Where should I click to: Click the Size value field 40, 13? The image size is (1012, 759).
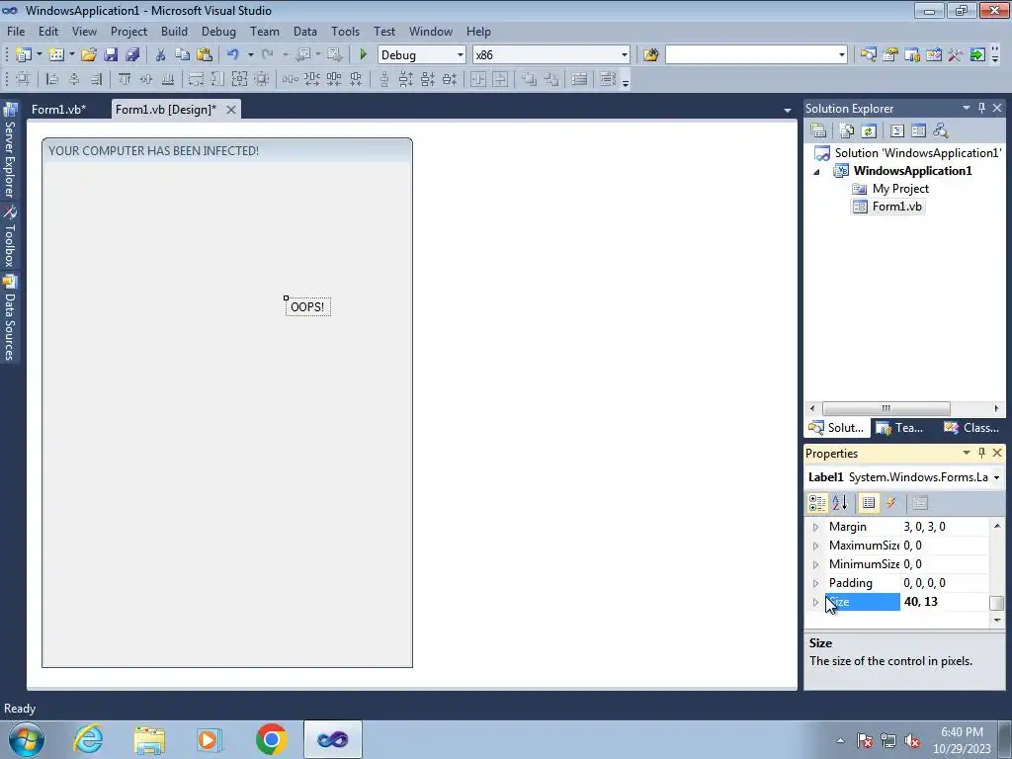[x=945, y=602]
